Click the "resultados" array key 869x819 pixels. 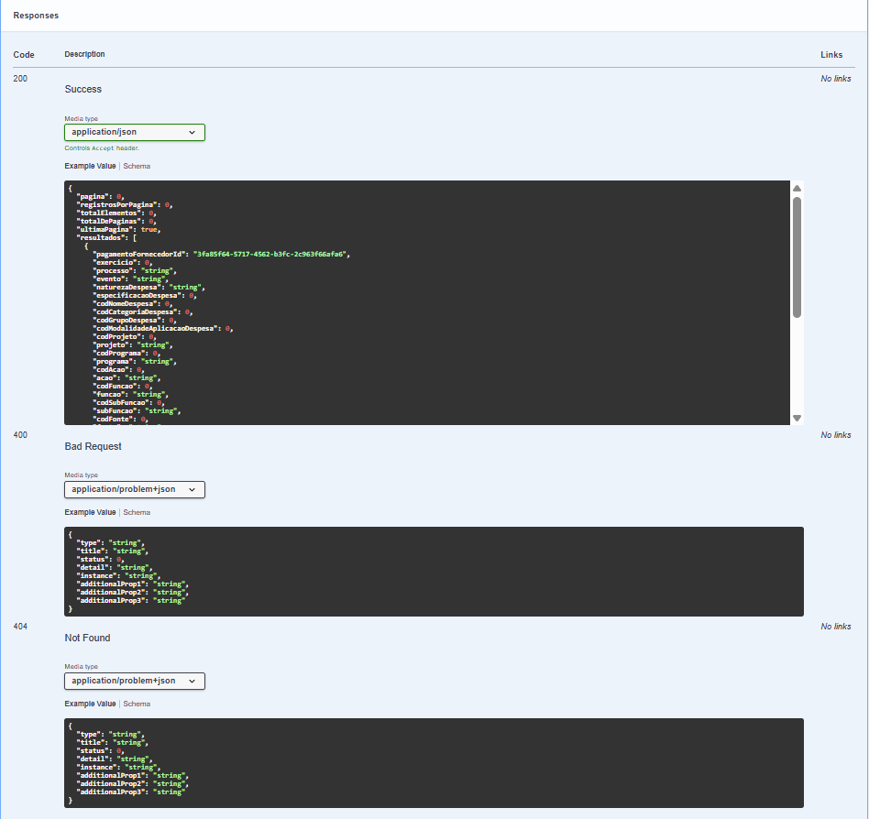(101, 237)
